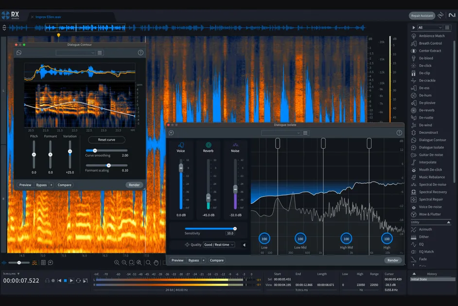Collapse the Utility section in the module list

449,222
